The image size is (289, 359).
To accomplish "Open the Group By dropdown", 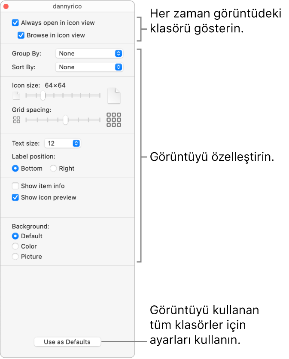I will pyautogui.click(x=89, y=54).
